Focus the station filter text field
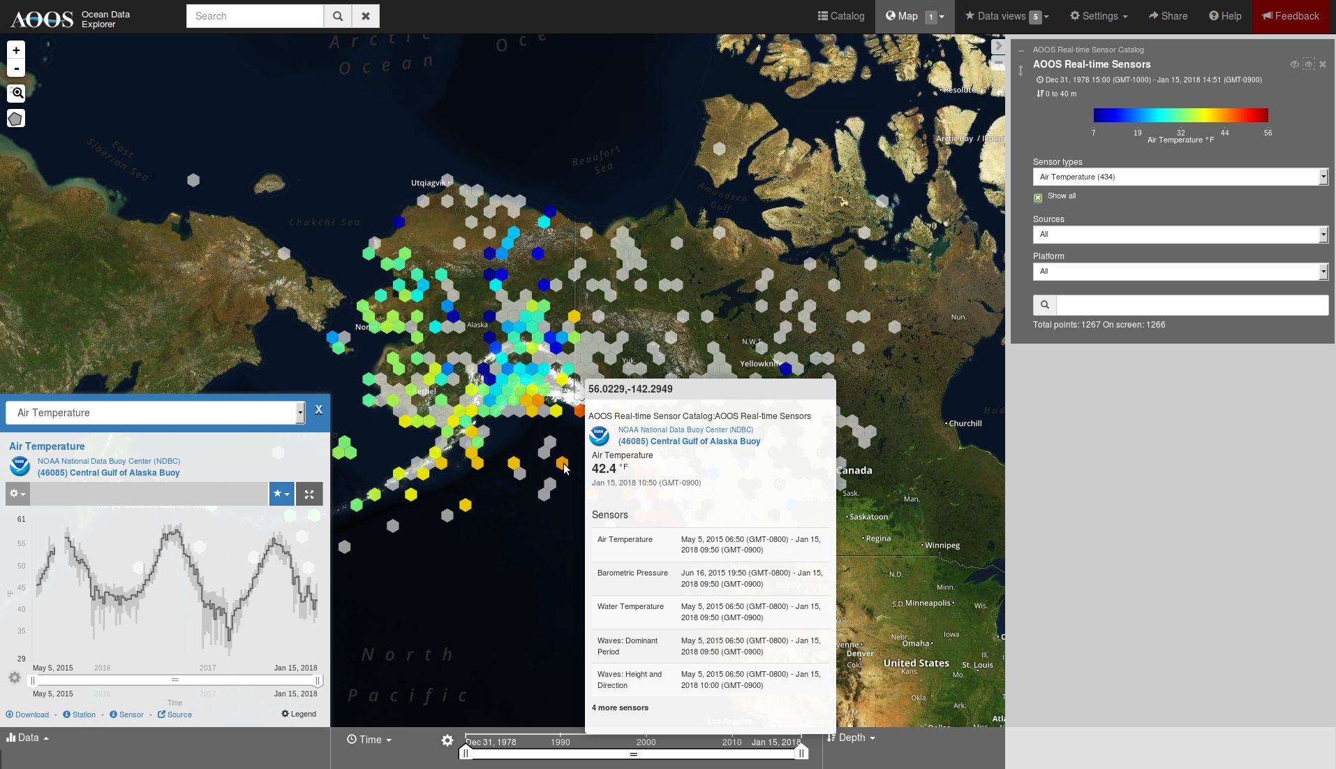The width and height of the screenshot is (1336, 769). 1192,305
